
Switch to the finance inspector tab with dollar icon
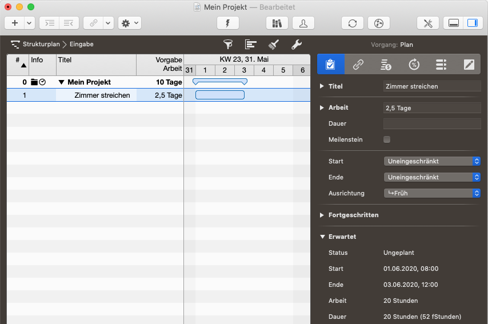(x=386, y=65)
